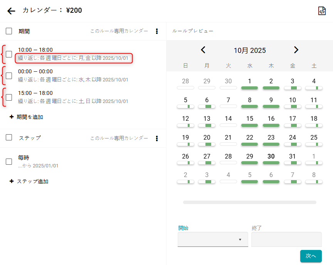Click the 次へ button
333x265 pixels.
(311, 256)
